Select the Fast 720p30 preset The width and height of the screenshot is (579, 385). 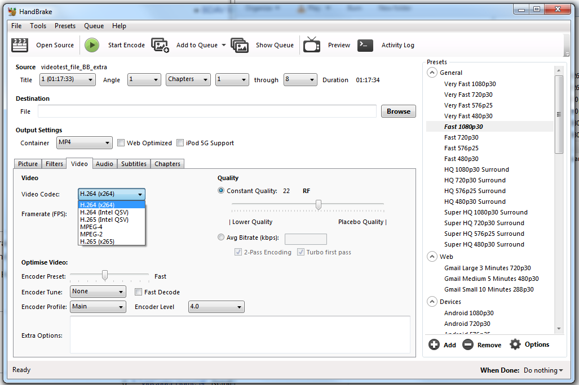[x=461, y=137]
